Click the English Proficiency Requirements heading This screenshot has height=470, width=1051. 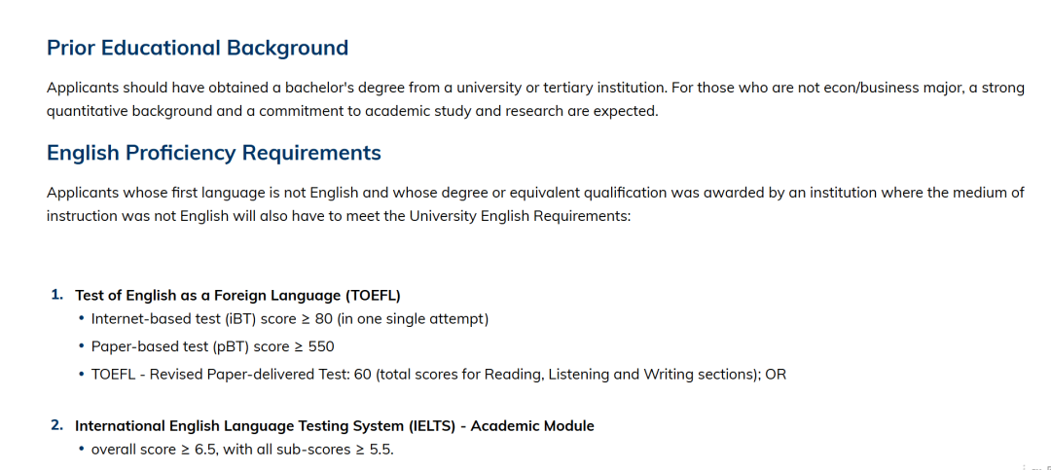(x=214, y=153)
